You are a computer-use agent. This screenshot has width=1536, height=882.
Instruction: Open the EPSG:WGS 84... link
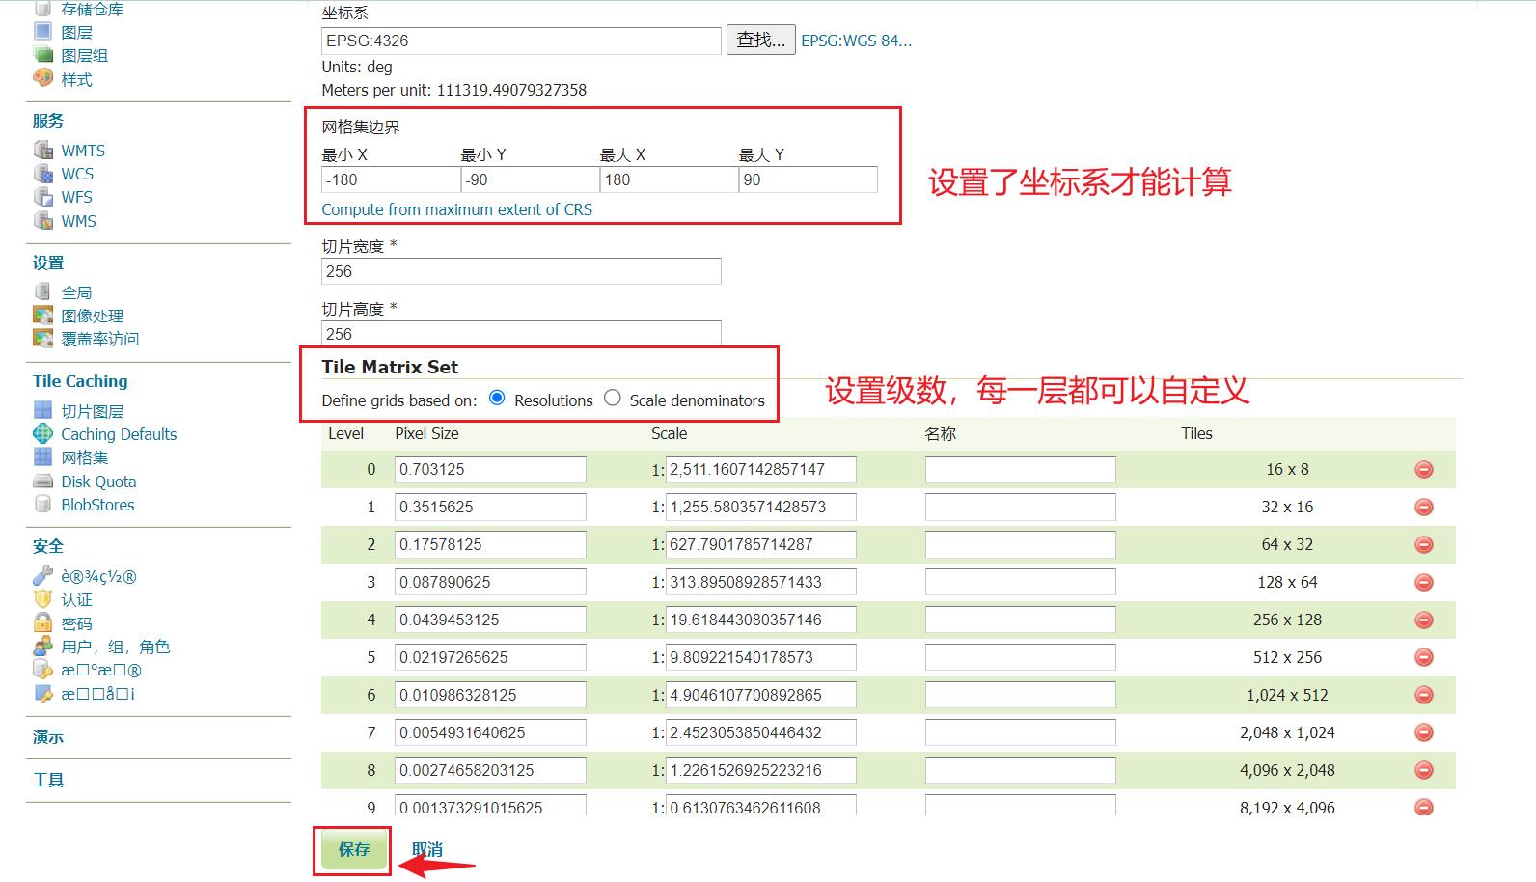[856, 41]
